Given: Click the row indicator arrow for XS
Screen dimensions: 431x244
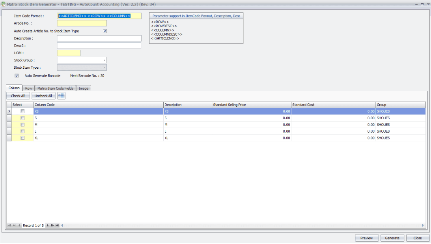Looking at the screenshot, I should click(9, 112).
